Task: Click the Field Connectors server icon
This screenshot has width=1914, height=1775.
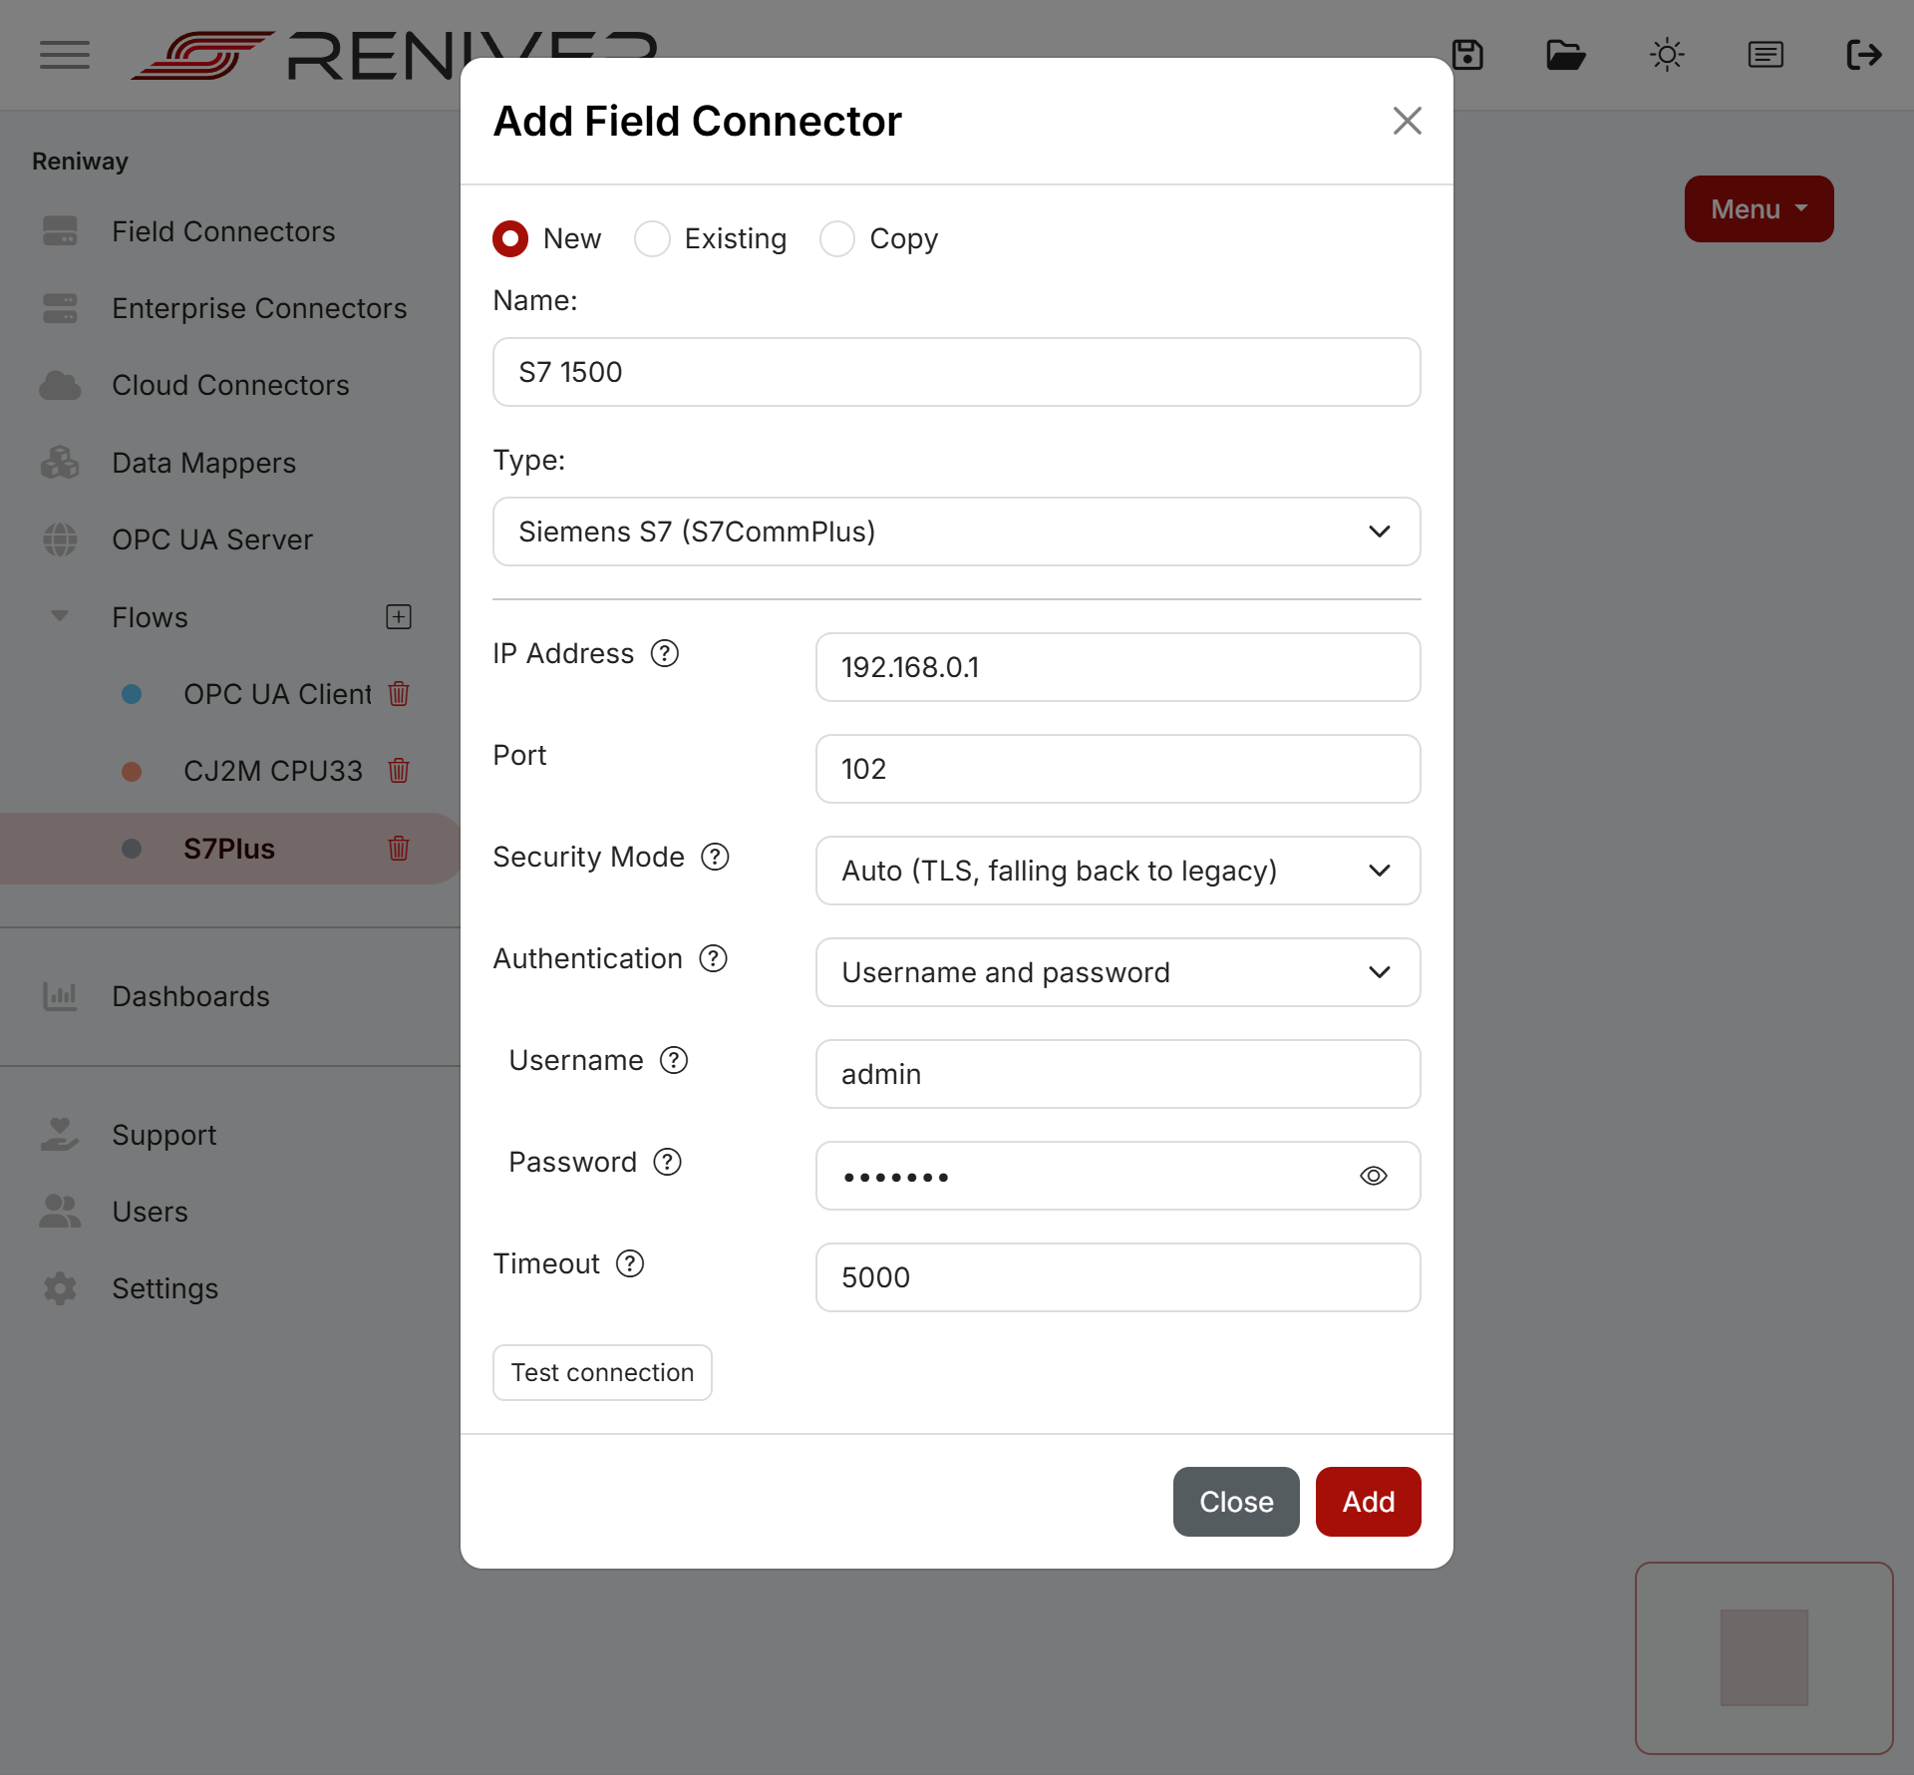Action: 60,231
